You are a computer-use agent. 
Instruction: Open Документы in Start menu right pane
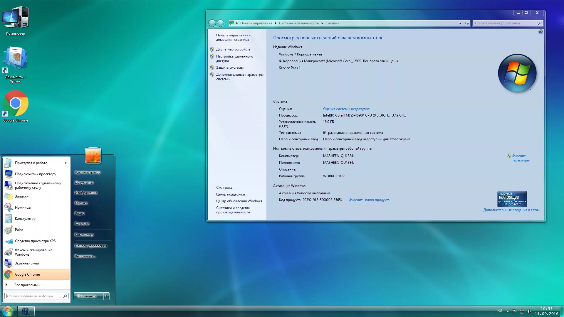[84, 183]
